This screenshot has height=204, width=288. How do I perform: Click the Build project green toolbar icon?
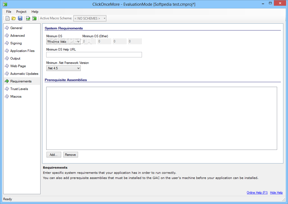34,18
